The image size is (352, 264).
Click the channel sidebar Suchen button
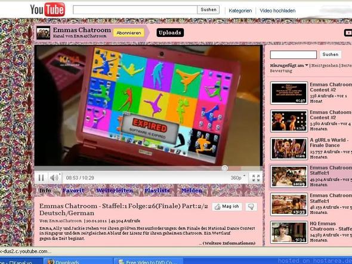click(x=331, y=54)
